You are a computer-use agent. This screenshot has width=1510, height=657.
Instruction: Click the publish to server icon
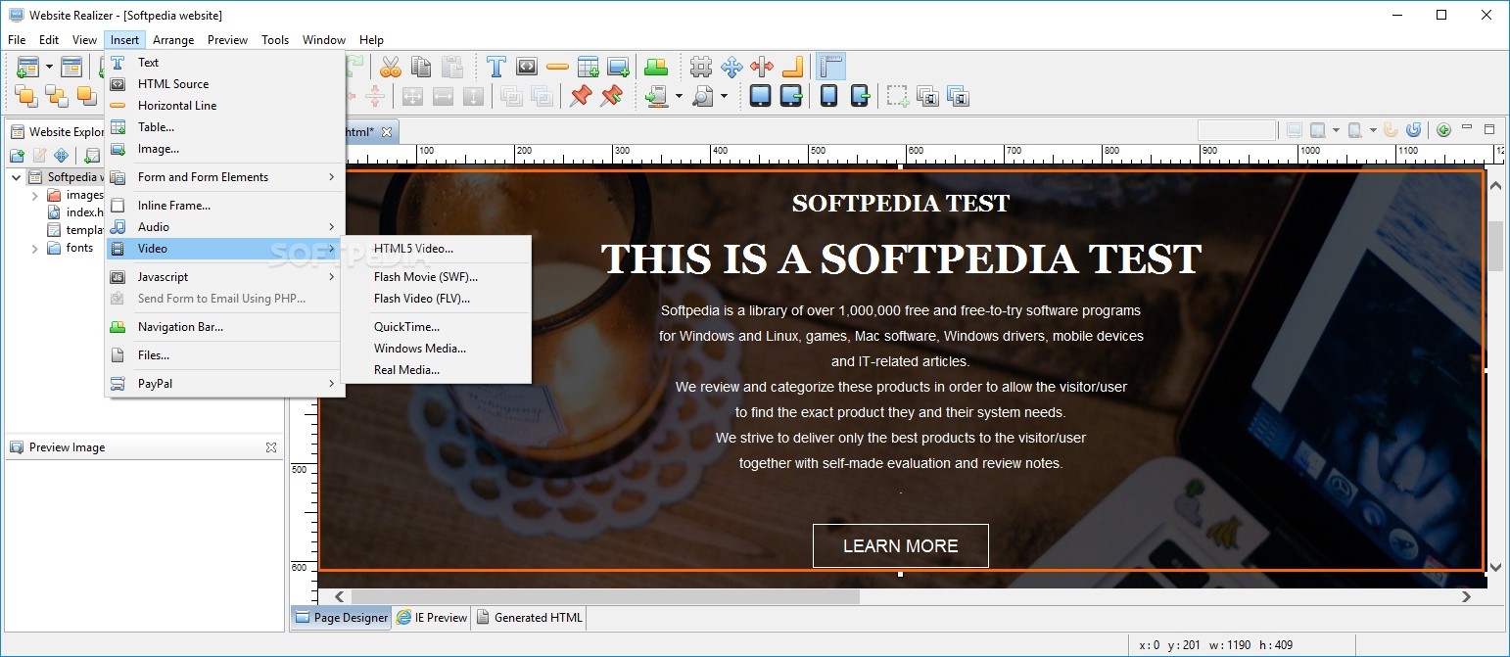click(656, 96)
